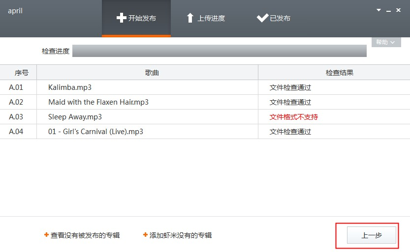Click the april username label

pos(15,11)
